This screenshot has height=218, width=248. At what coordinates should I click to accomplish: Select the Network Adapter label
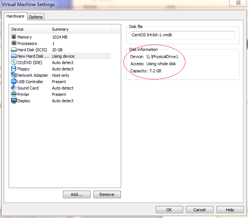pyautogui.click(x=33, y=75)
